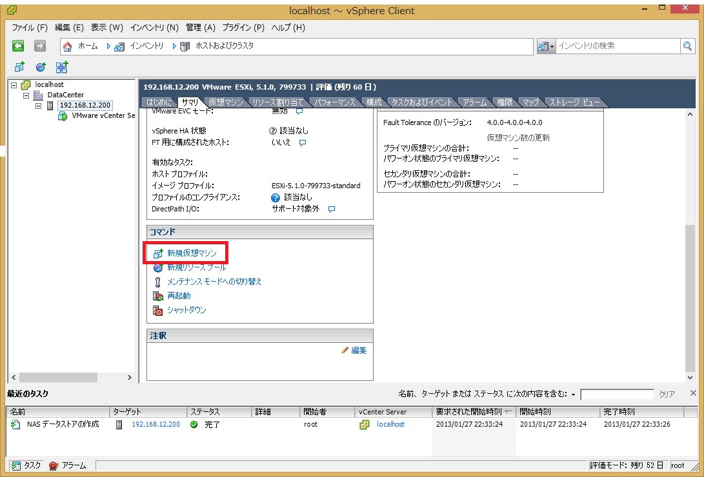The width and height of the screenshot is (704, 477).
Task: Open the プラグイン (P) menu
Action: point(243,28)
